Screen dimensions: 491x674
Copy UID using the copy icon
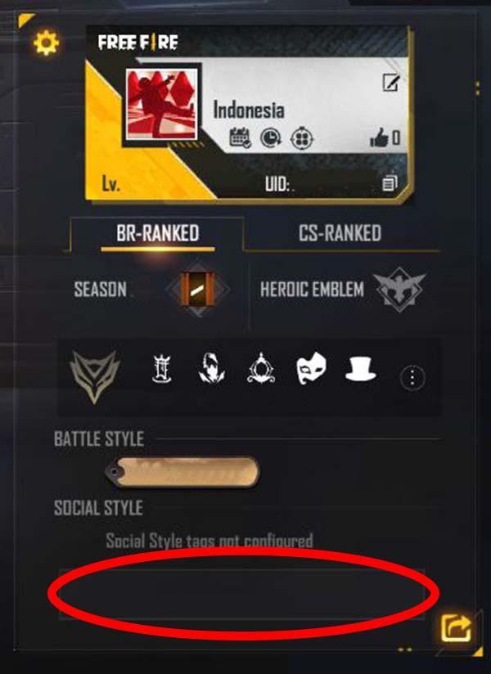click(x=390, y=183)
